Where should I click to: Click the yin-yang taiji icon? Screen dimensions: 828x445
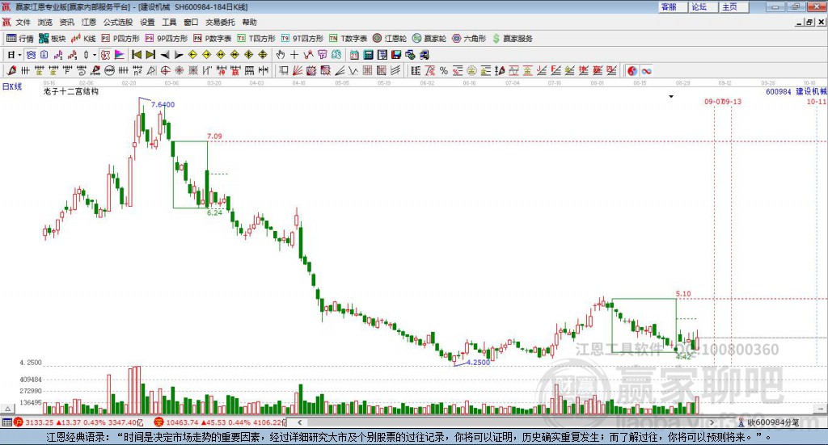(x=632, y=70)
